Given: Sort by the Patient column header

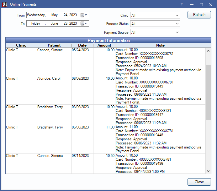Looking at the screenshot, I should click(x=54, y=45).
